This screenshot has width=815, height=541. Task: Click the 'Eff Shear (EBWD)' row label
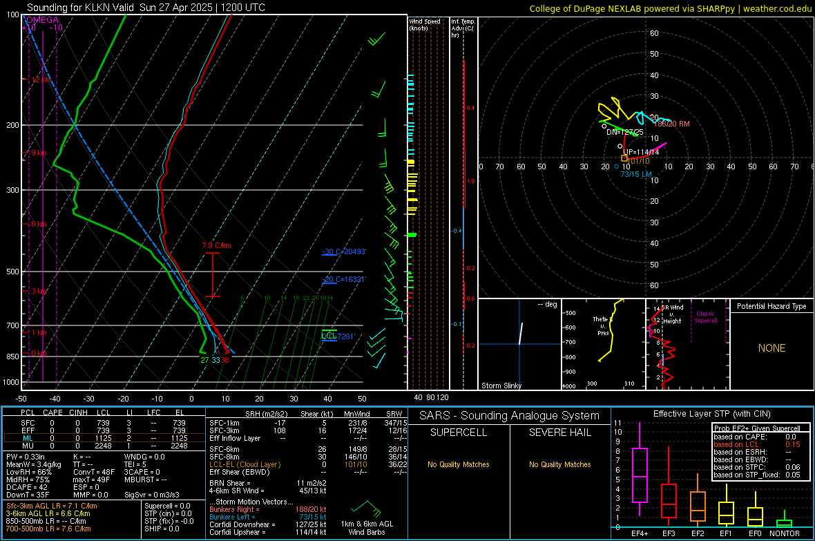click(x=240, y=473)
